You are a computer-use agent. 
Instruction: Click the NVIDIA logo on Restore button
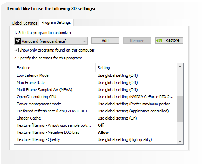click(159, 41)
